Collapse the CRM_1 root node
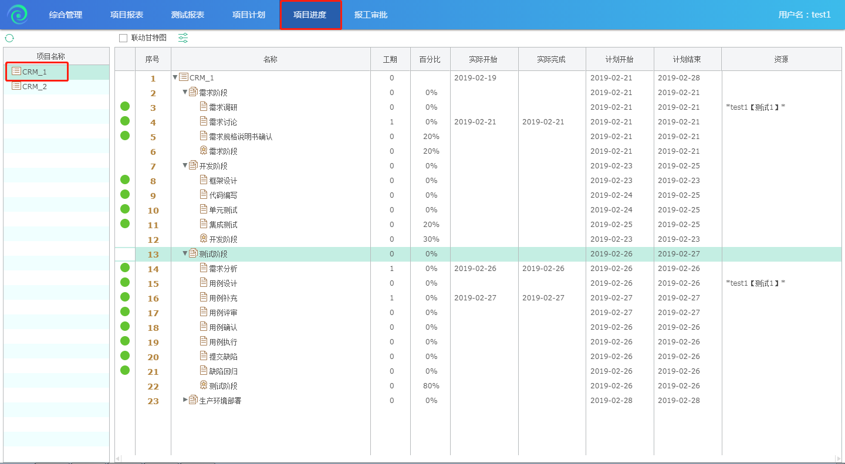Screen dimensions: 845x464 point(175,77)
